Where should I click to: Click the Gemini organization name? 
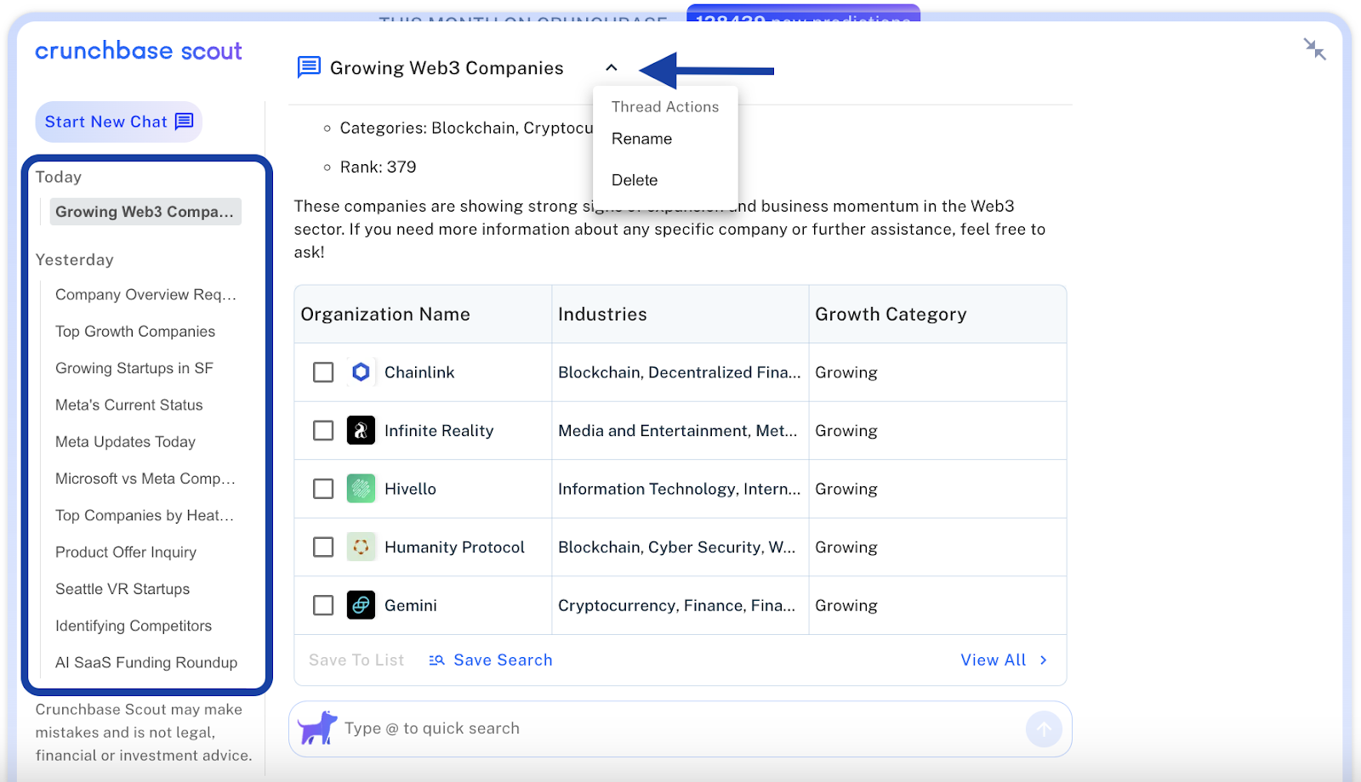[411, 605]
